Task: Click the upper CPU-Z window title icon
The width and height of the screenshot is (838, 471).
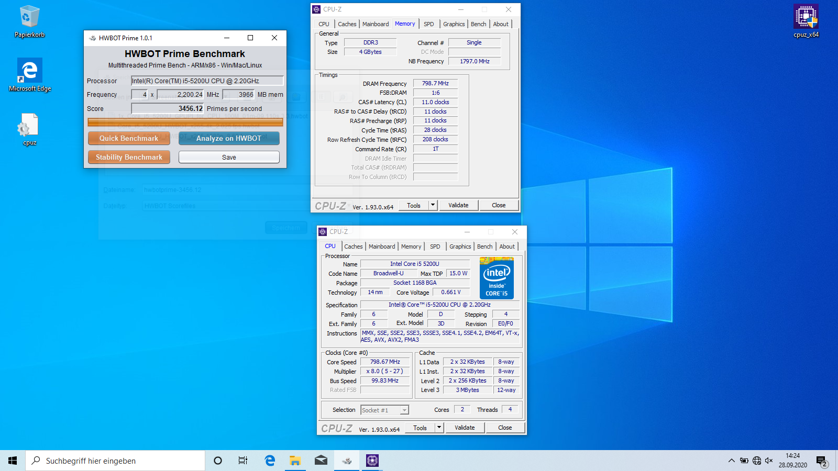Action: tap(316, 9)
